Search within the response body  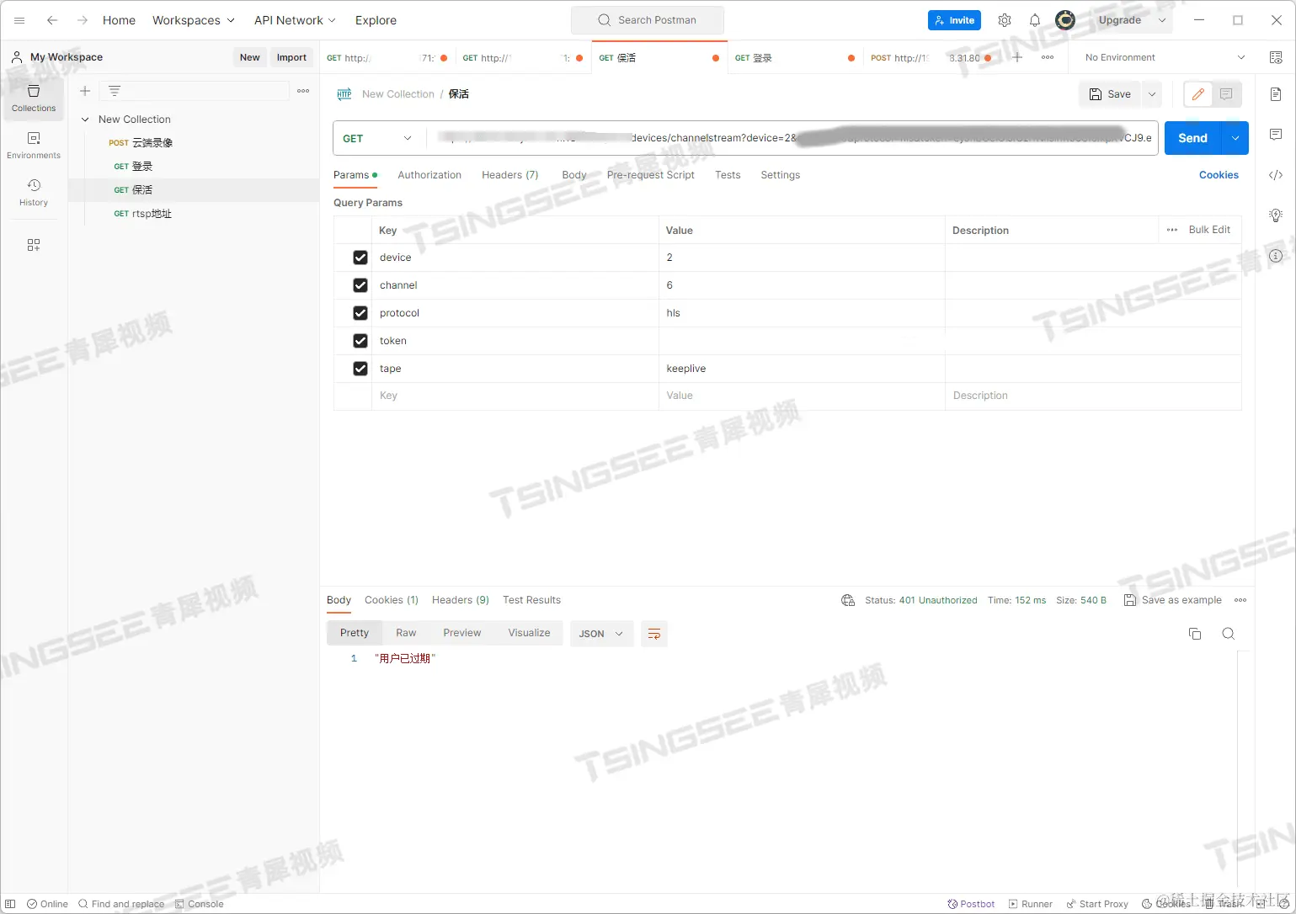[x=1229, y=634]
